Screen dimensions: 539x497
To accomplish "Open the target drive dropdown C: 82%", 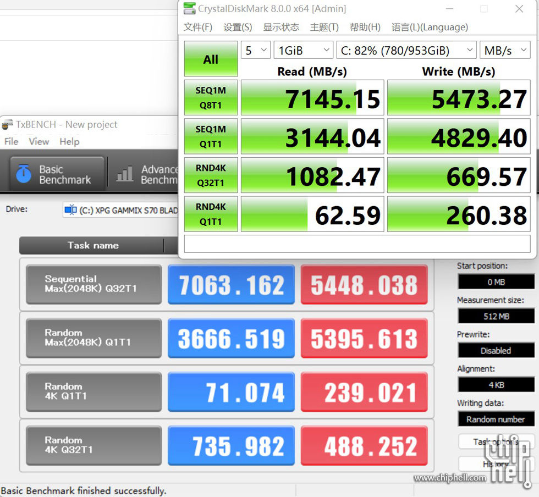I will tap(406, 49).
